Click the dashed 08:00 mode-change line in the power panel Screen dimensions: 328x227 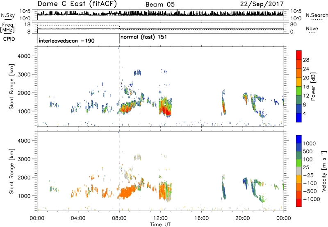pyautogui.click(x=119, y=86)
